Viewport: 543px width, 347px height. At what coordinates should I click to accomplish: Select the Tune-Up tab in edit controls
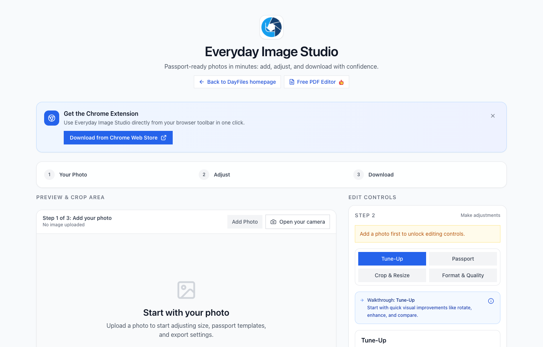(392, 259)
